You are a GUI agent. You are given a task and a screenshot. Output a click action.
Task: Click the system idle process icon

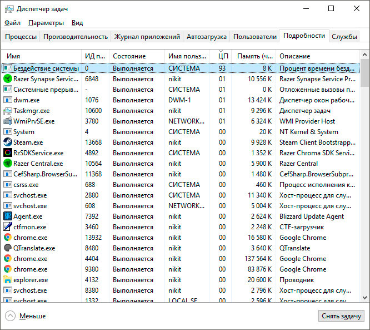[8, 68]
